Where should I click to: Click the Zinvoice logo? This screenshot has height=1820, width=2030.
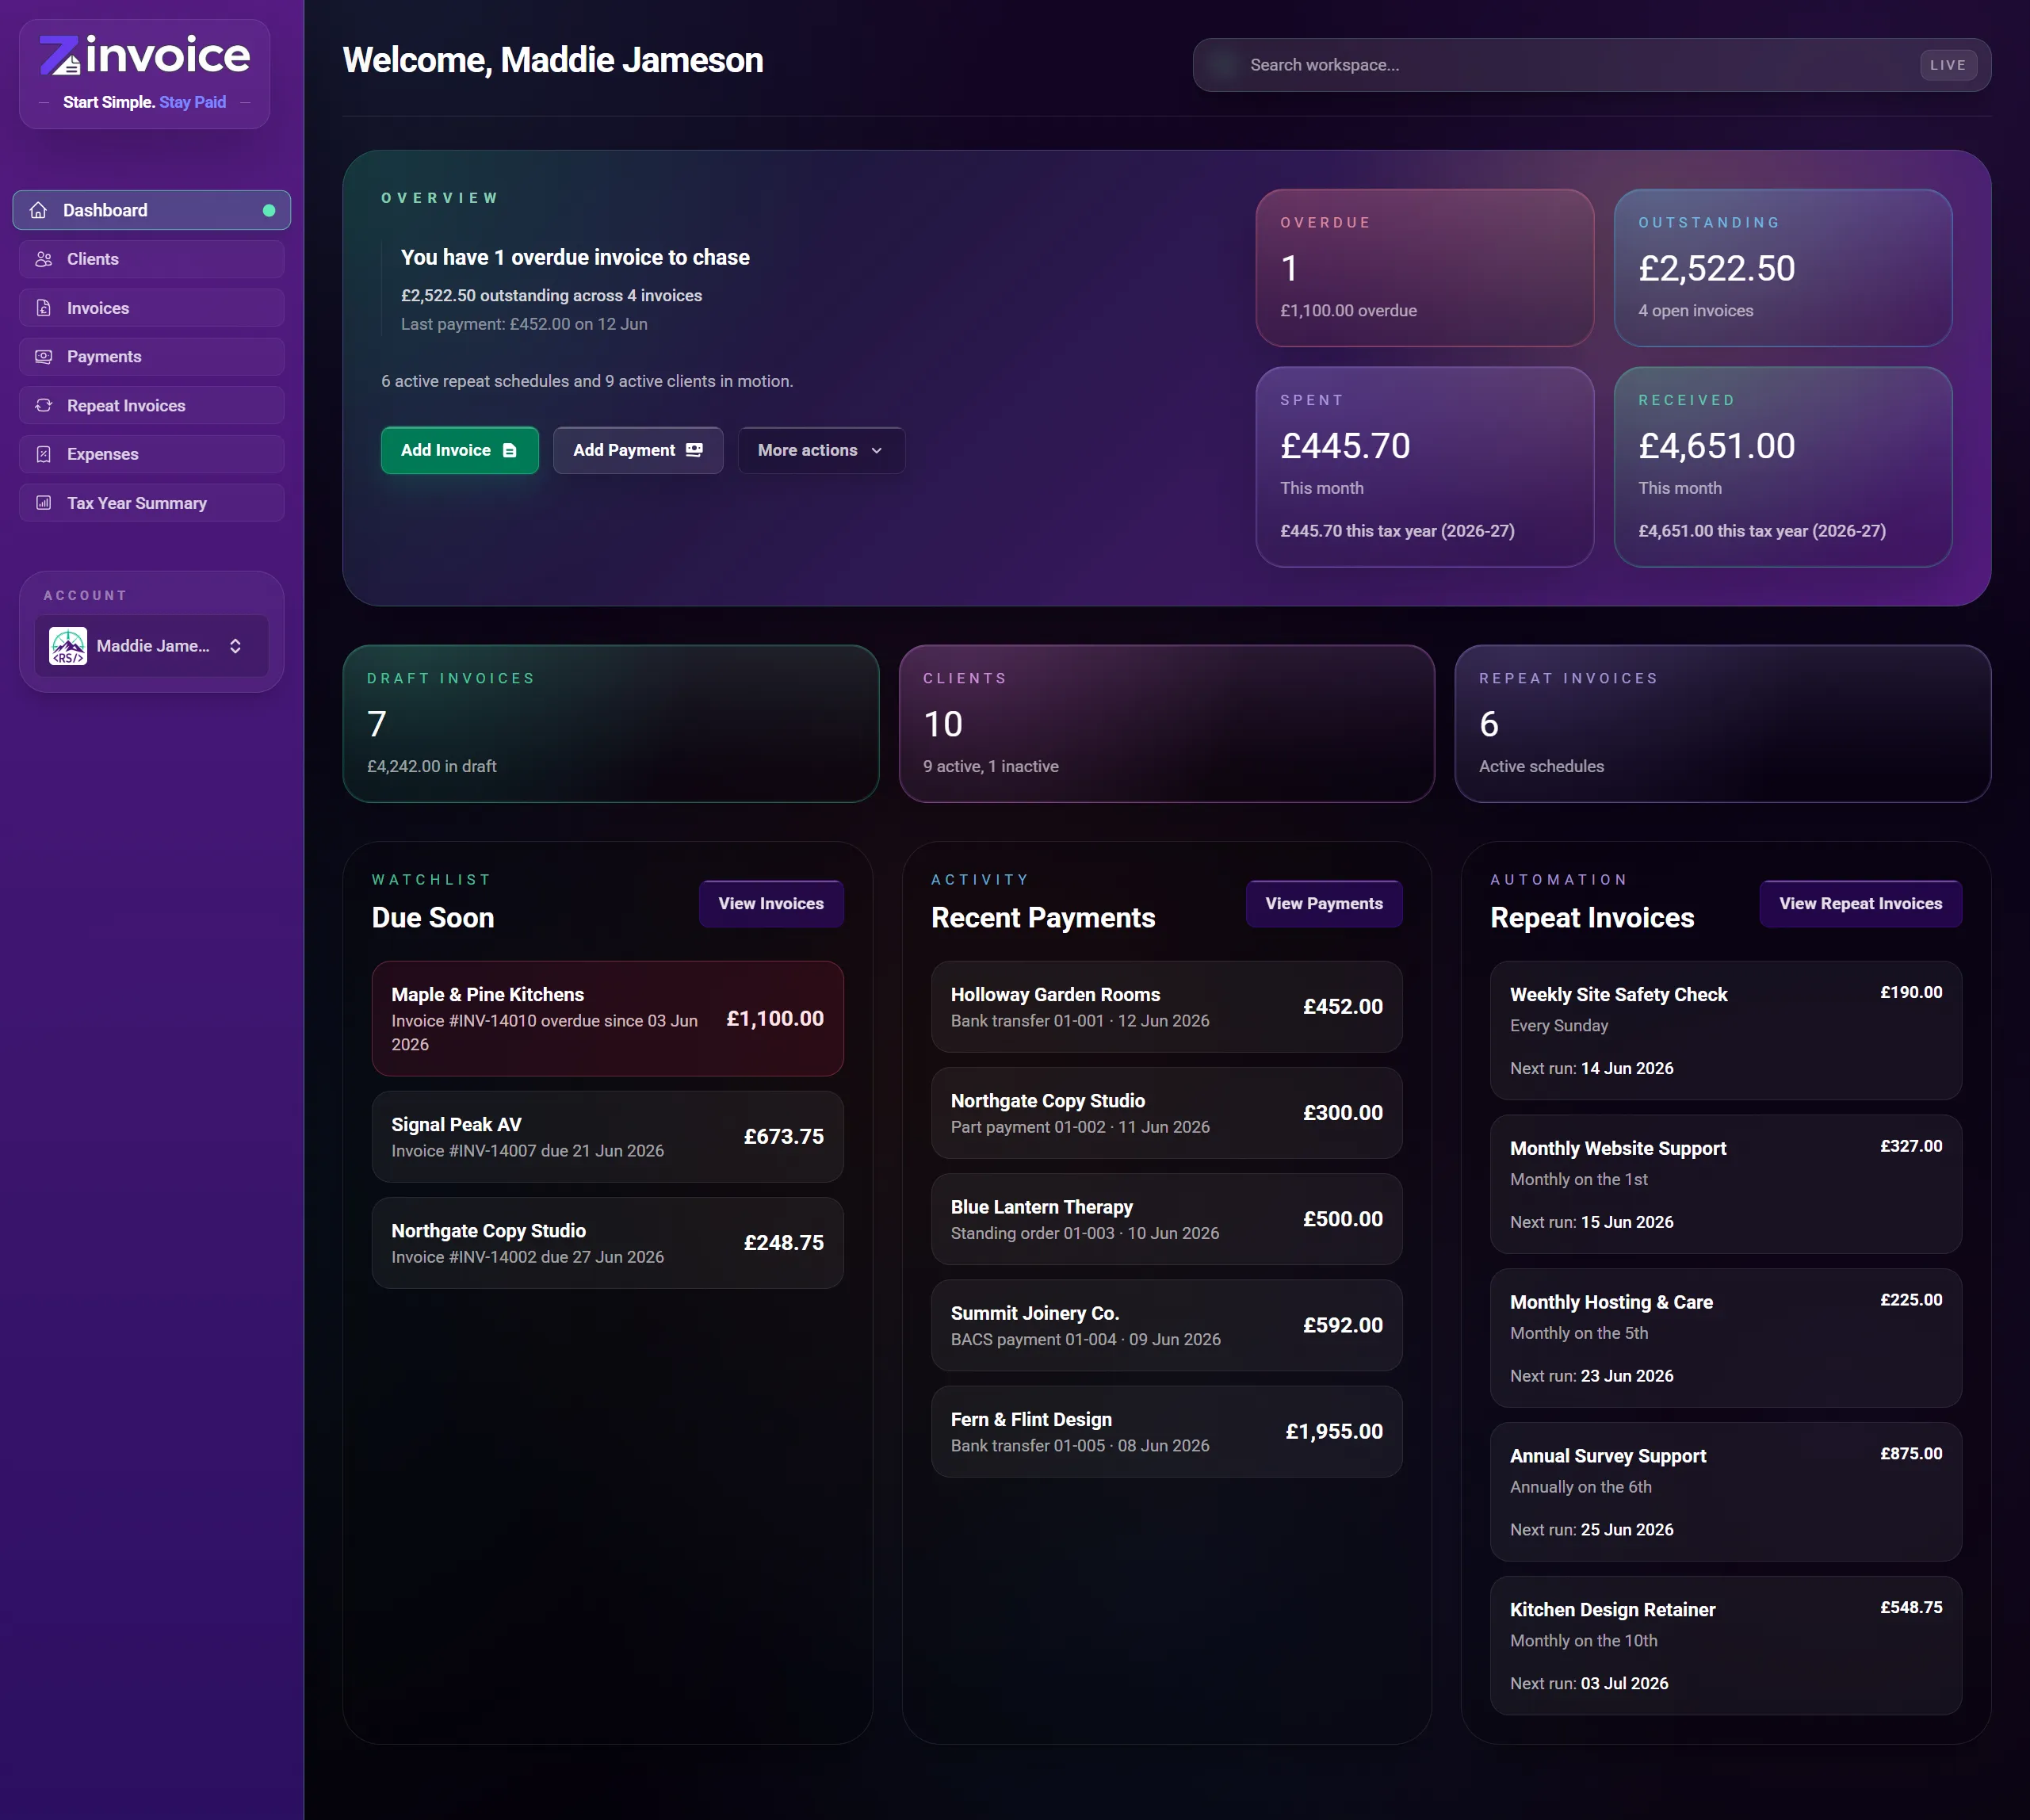click(x=144, y=56)
